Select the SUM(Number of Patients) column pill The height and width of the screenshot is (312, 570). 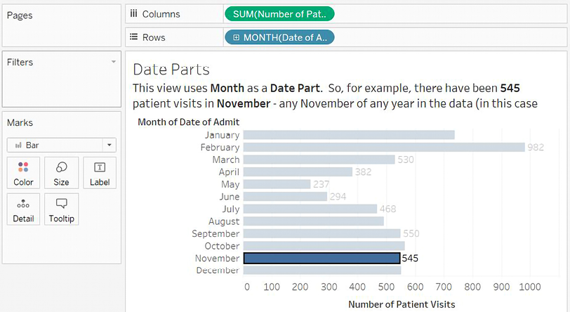[279, 14]
